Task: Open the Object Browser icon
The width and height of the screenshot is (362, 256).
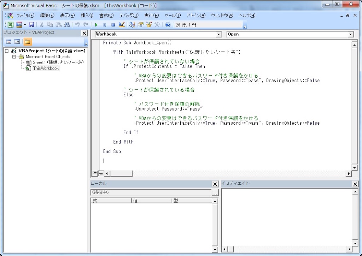Action: point(149,25)
